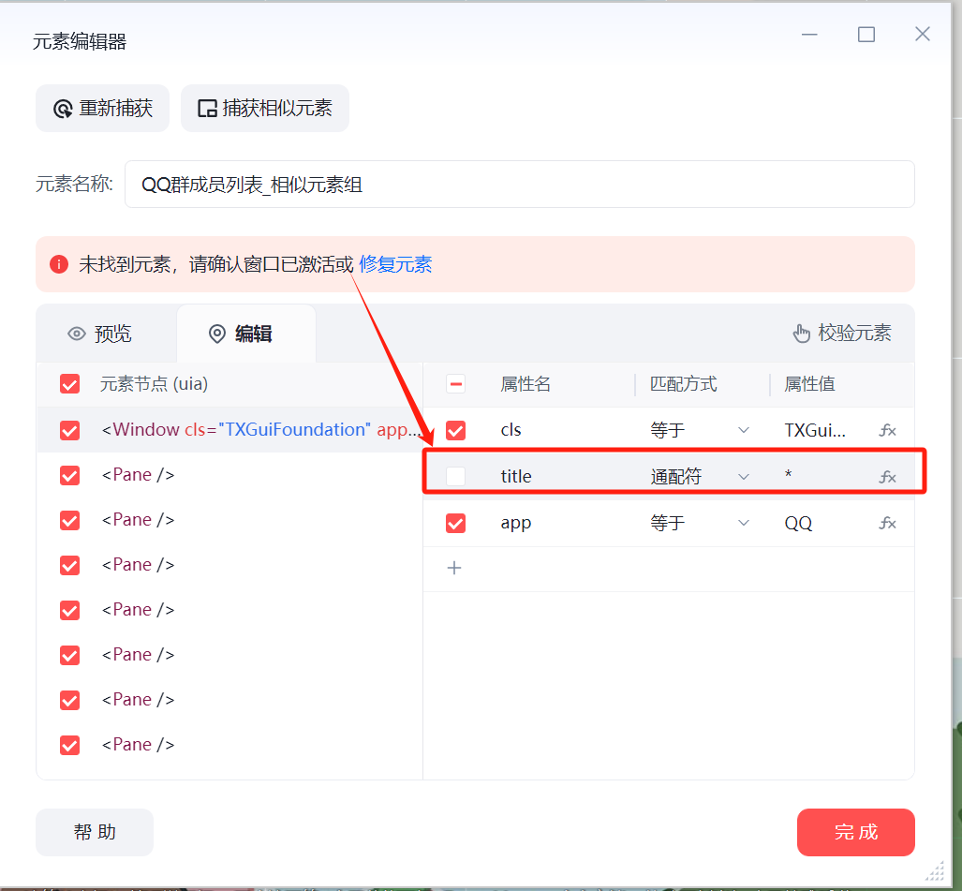This screenshot has width=962, height=891.
Task: Click the QQ value of app
Action: 798,524
